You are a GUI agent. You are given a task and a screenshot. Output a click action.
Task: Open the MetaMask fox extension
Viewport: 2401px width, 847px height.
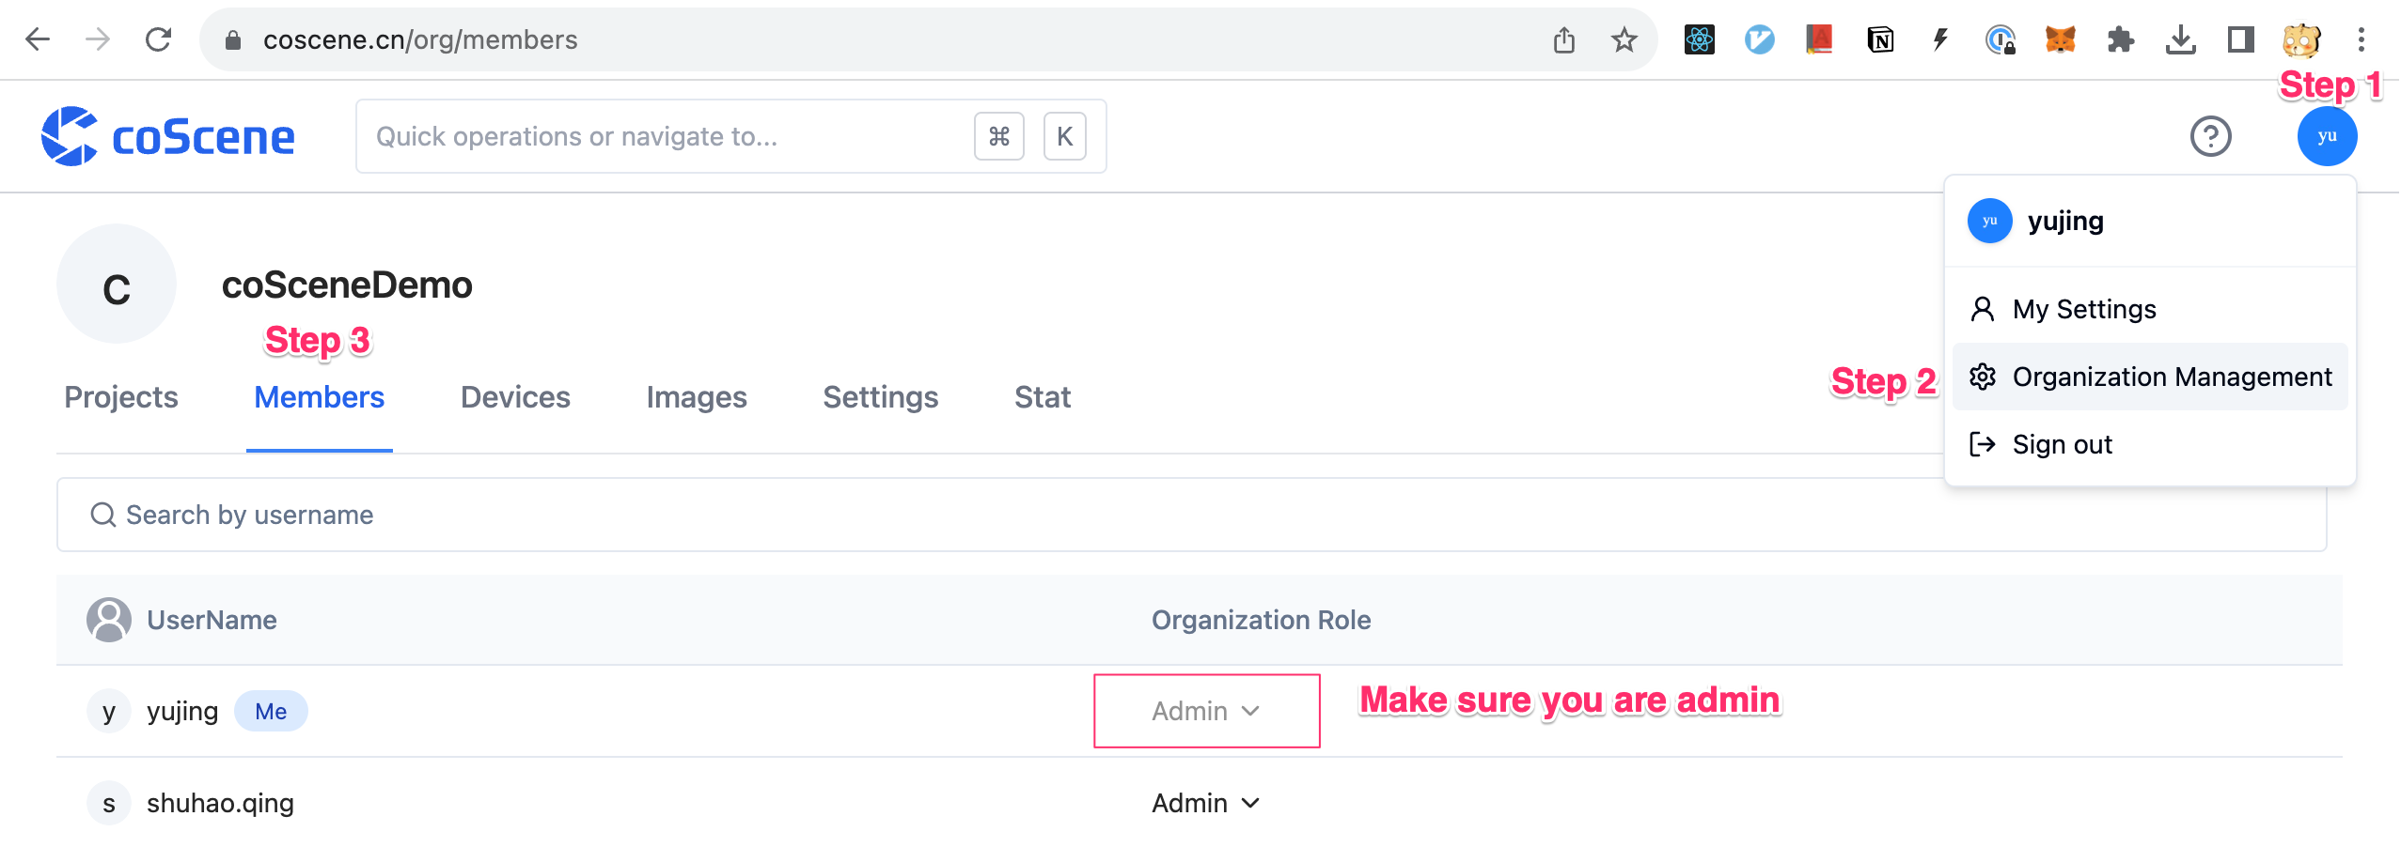2061,39
